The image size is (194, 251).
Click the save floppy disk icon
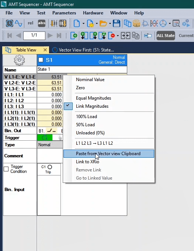(x=117, y=23)
